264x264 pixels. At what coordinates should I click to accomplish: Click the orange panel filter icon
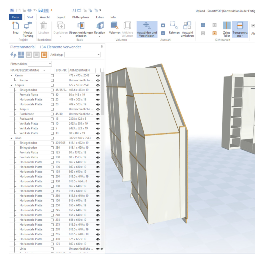(x=44, y=55)
